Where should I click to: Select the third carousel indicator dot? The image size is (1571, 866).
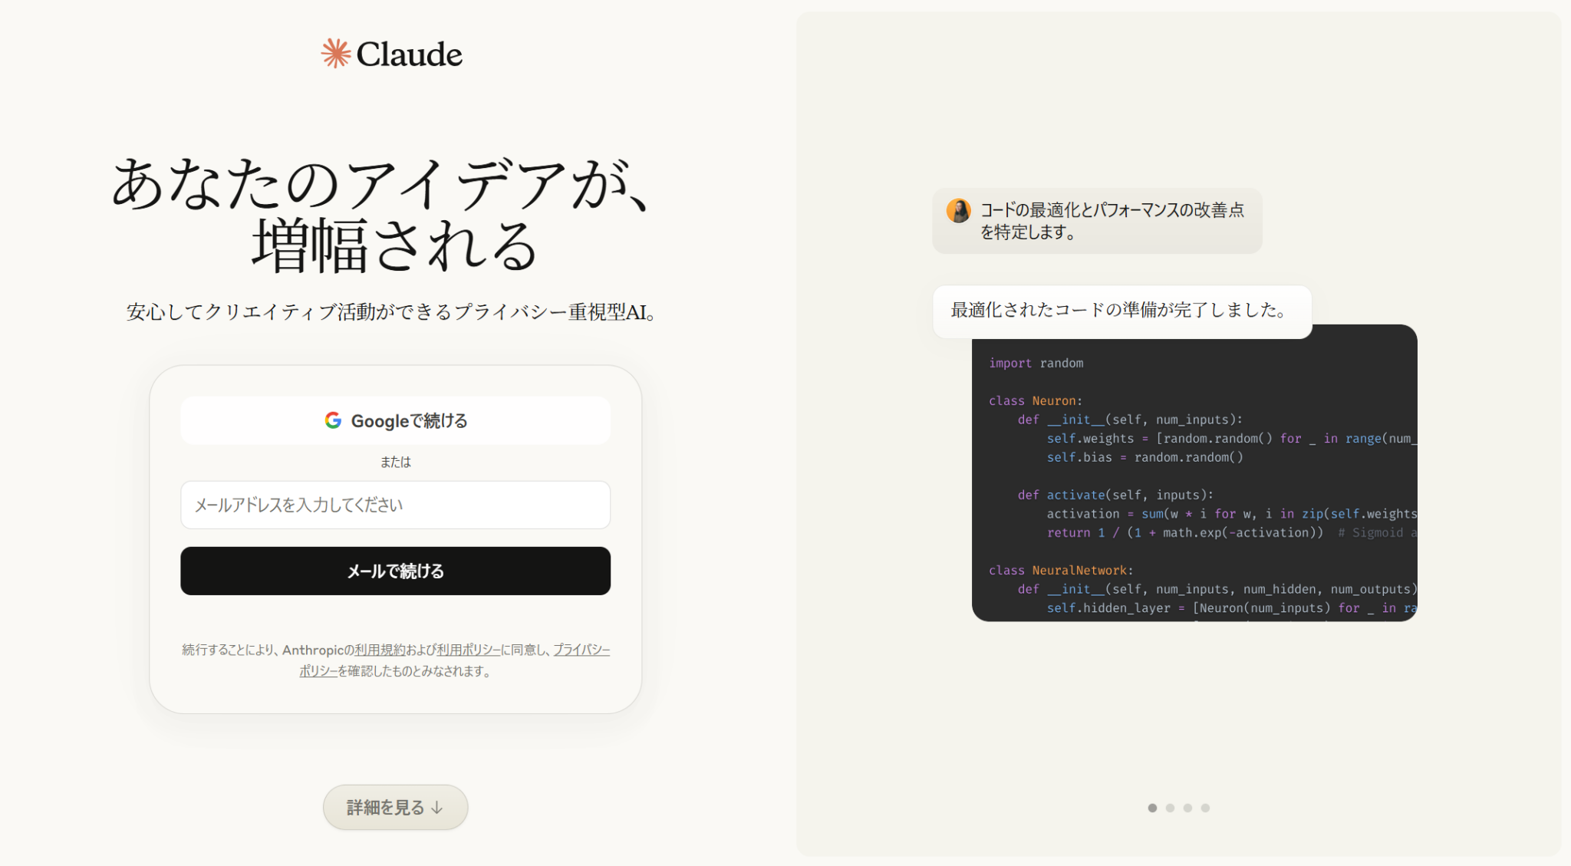1189,808
